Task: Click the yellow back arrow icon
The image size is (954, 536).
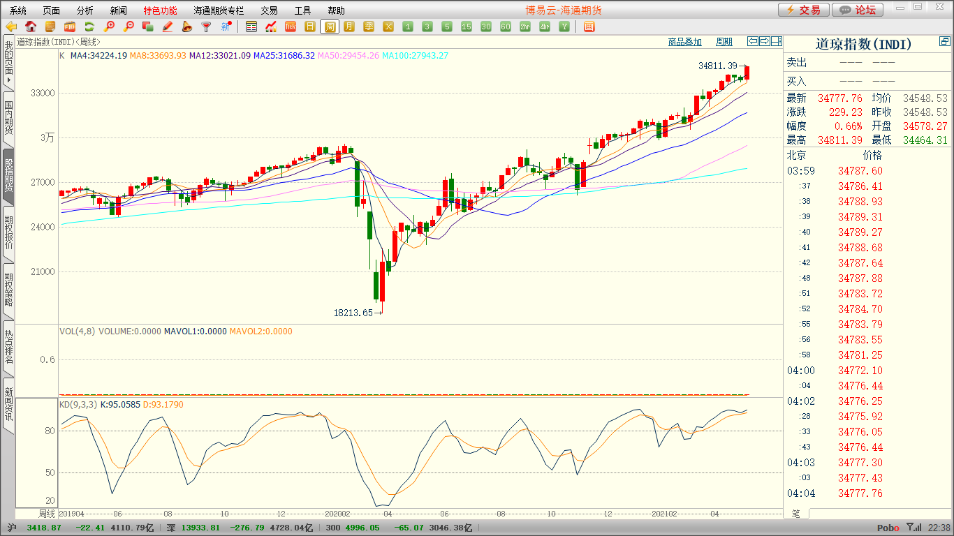Action: (x=11, y=27)
